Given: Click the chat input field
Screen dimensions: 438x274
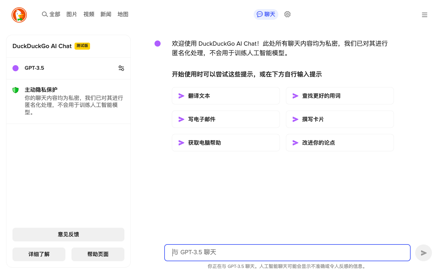Looking at the screenshot, I should tap(287, 252).
